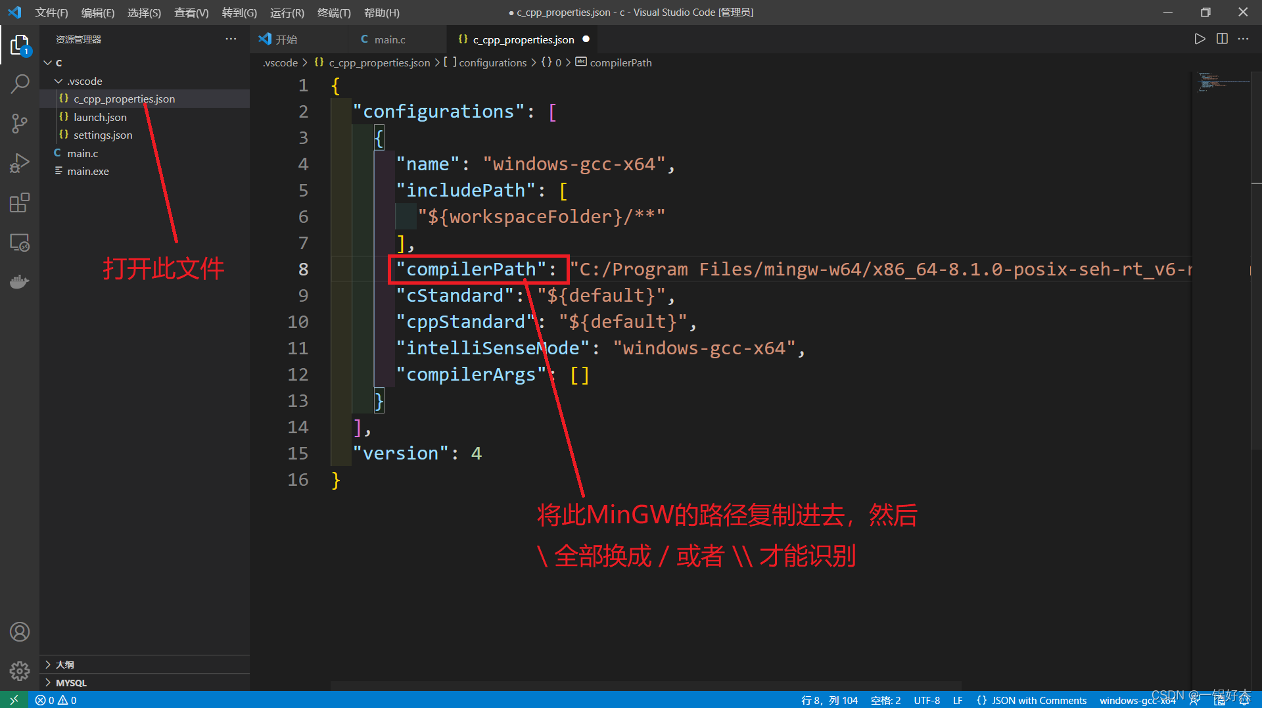Image resolution: width=1262 pixels, height=708 pixels.
Task: Open the 查看(V) menu
Action: tap(191, 12)
